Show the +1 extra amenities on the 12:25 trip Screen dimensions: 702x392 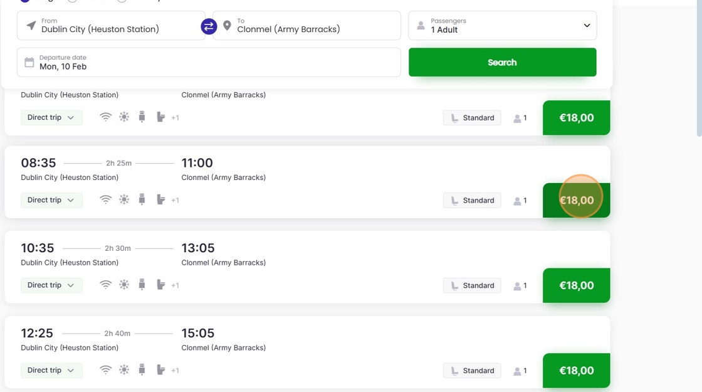(x=175, y=371)
